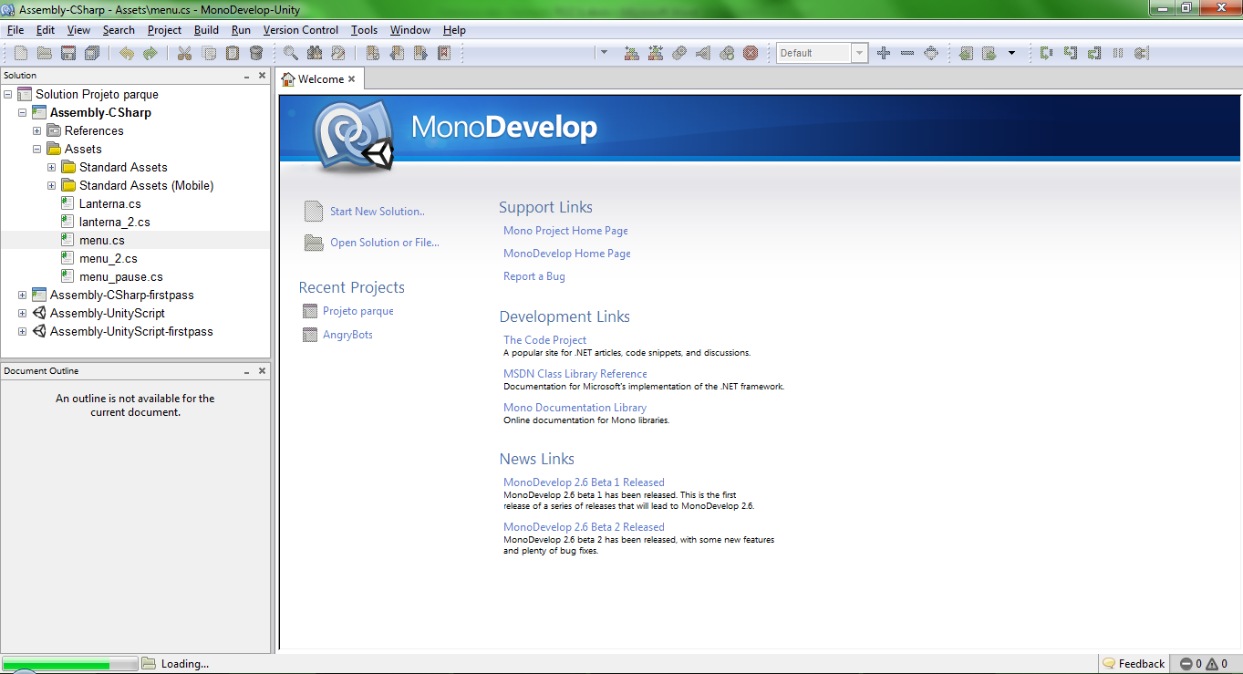Click the debugger pause icon
This screenshot has height=674, width=1243.
pos(1117,54)
